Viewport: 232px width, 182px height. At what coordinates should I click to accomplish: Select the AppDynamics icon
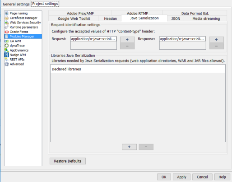pyautogui.click(x=7, y=50)
